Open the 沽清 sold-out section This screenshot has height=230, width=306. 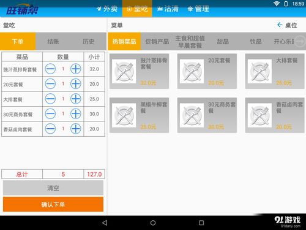point(168,9)
